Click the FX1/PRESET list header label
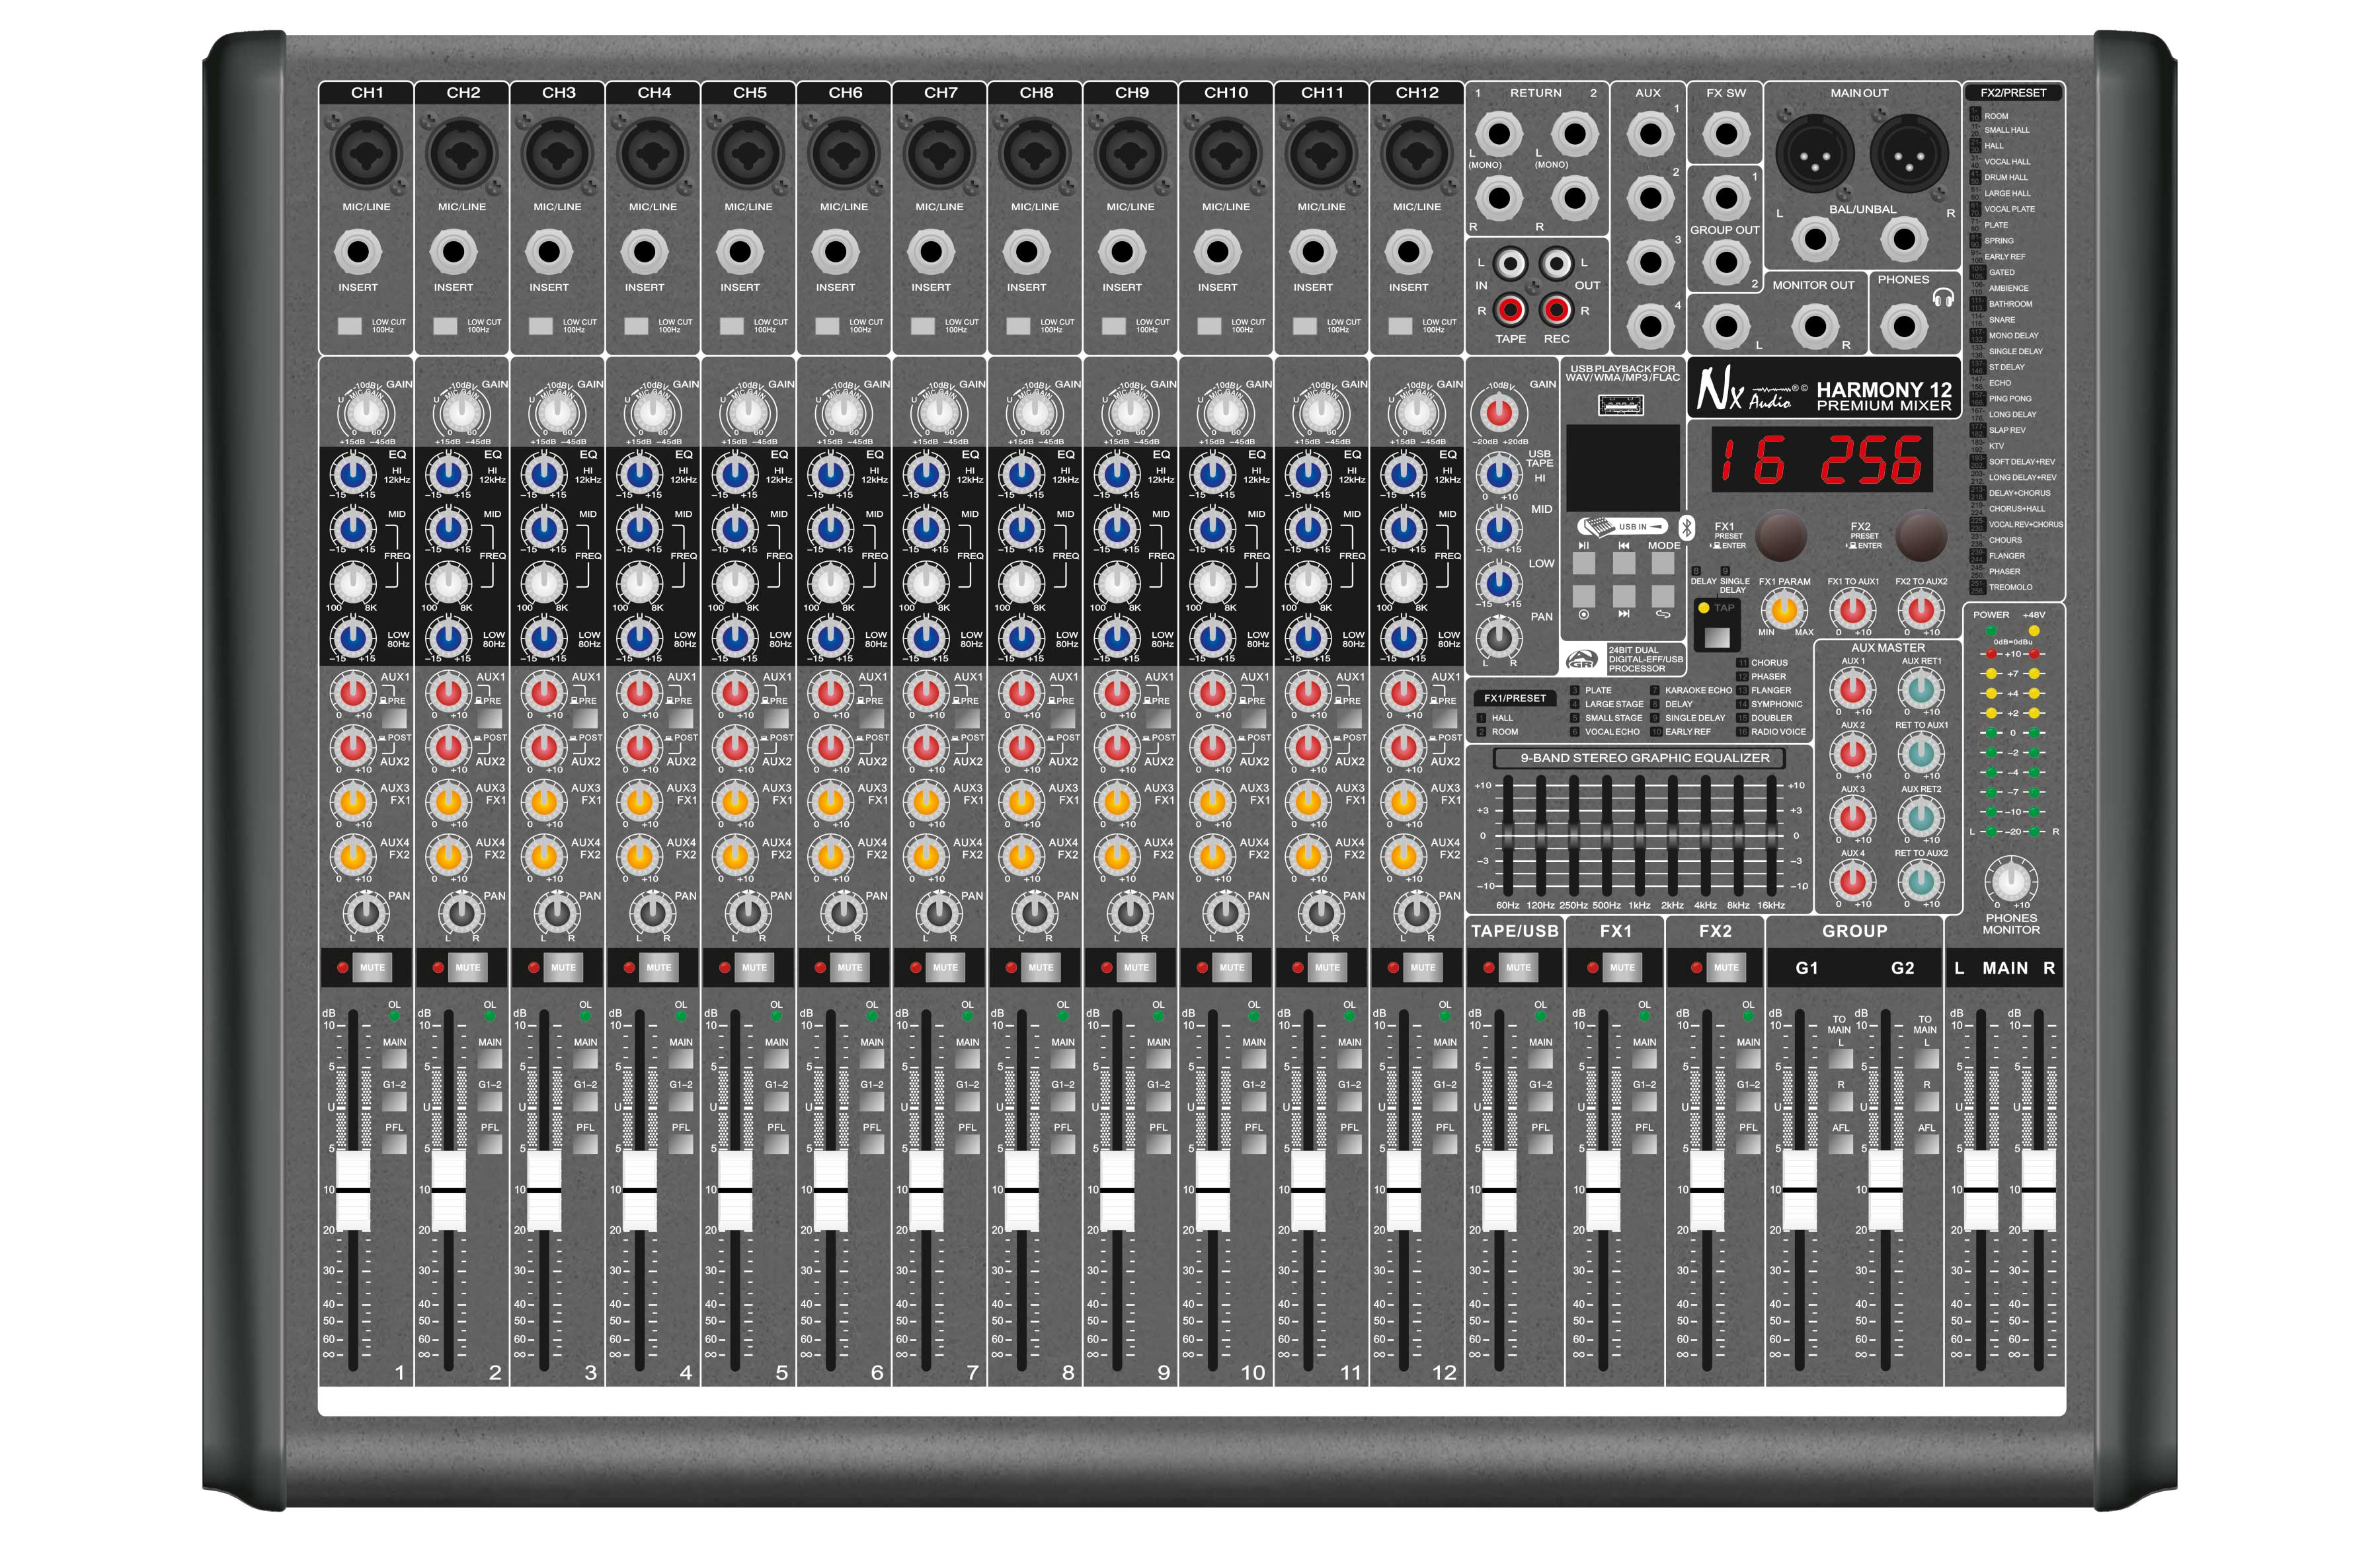The image size is (2380, 1542). [x=1514, y=698]
